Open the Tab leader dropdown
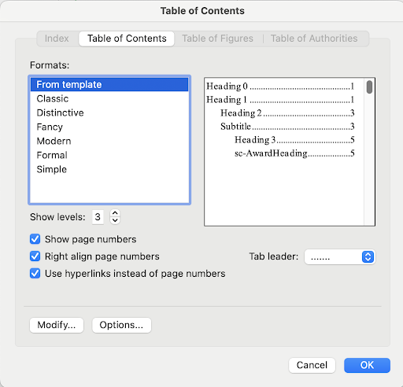Viewport: 403px width, 387px height. tap(340, 256)
